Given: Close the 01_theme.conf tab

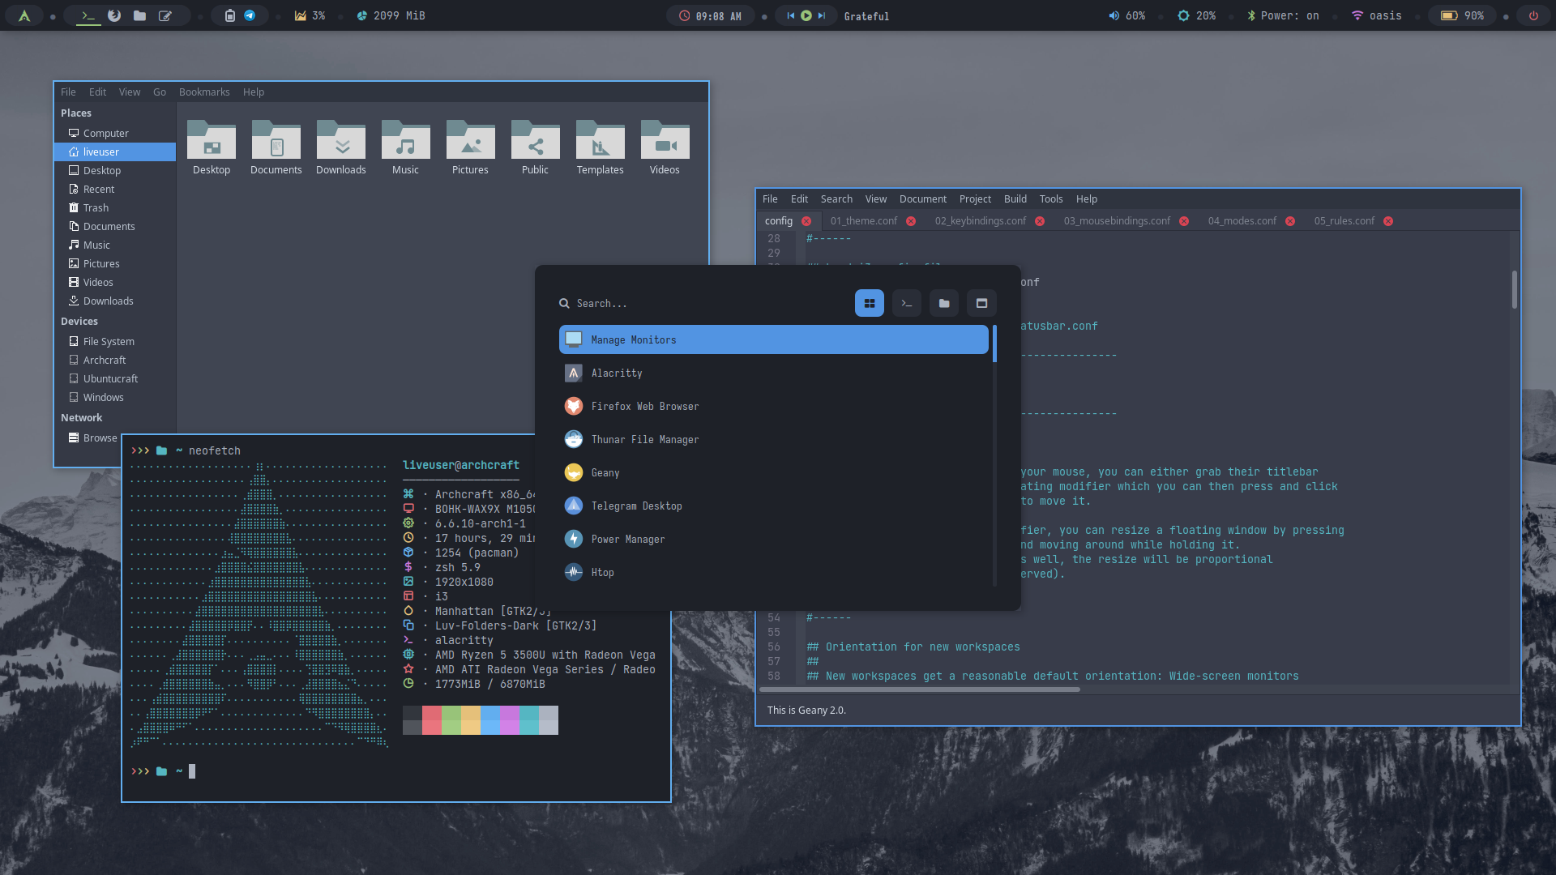Looking at the screenshot, I should (x=911, y=221).
